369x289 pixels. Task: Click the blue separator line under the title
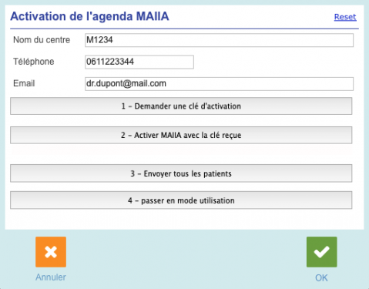[x=184, y=29]
